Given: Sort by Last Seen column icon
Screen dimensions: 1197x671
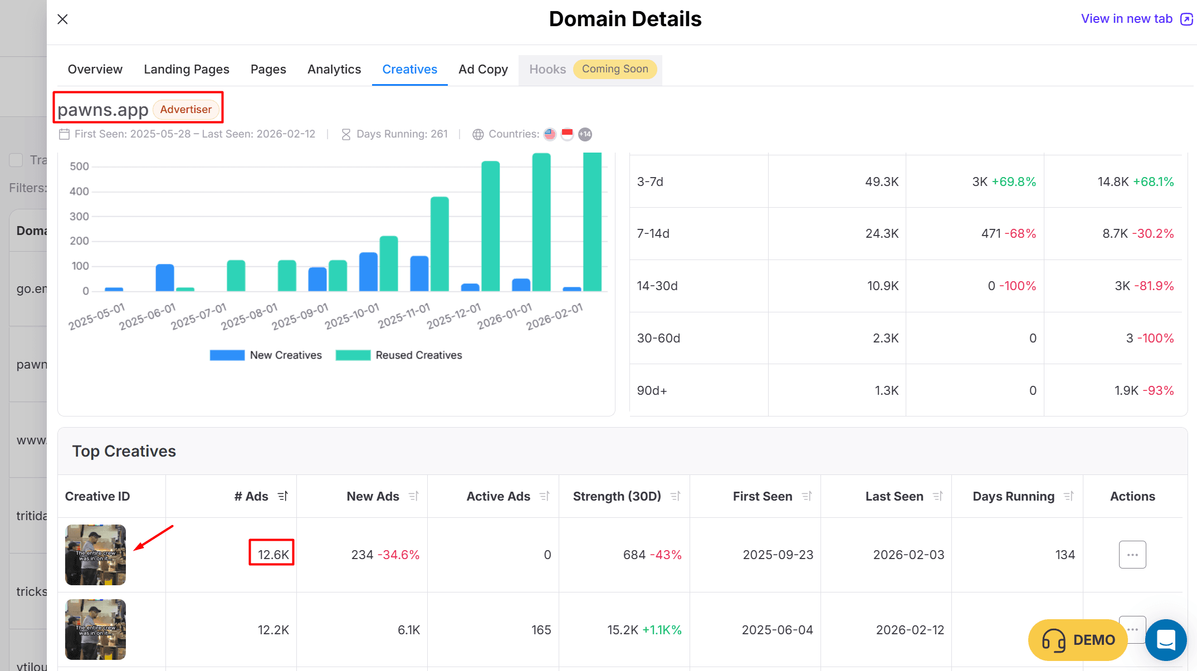Looking at the screenshot, I should tap(937, 496).
